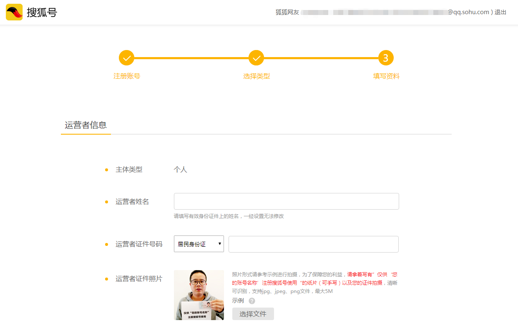Expand the certificate type combo box

click(199, 244)
